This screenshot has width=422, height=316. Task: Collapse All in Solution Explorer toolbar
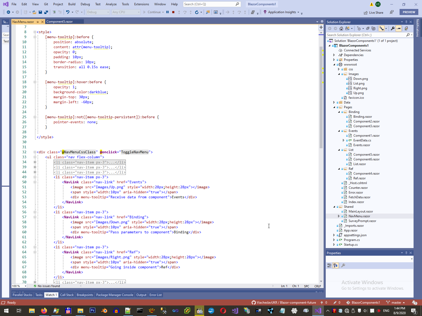point(368,28)
